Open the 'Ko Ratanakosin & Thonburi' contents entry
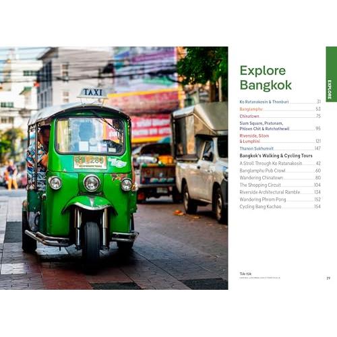The height and width of the screenshot is (337, 337). tap(280, 102)
